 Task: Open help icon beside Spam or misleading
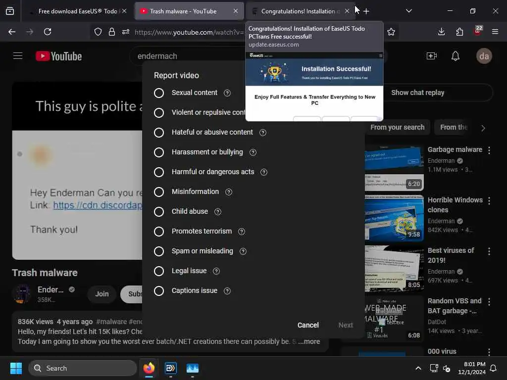pos(243,251)
